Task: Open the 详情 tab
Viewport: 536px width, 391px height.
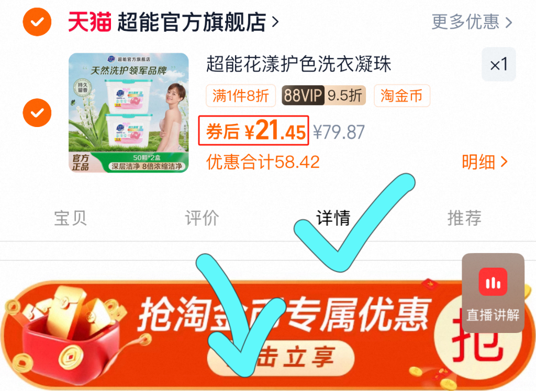Action: [333, 218]
